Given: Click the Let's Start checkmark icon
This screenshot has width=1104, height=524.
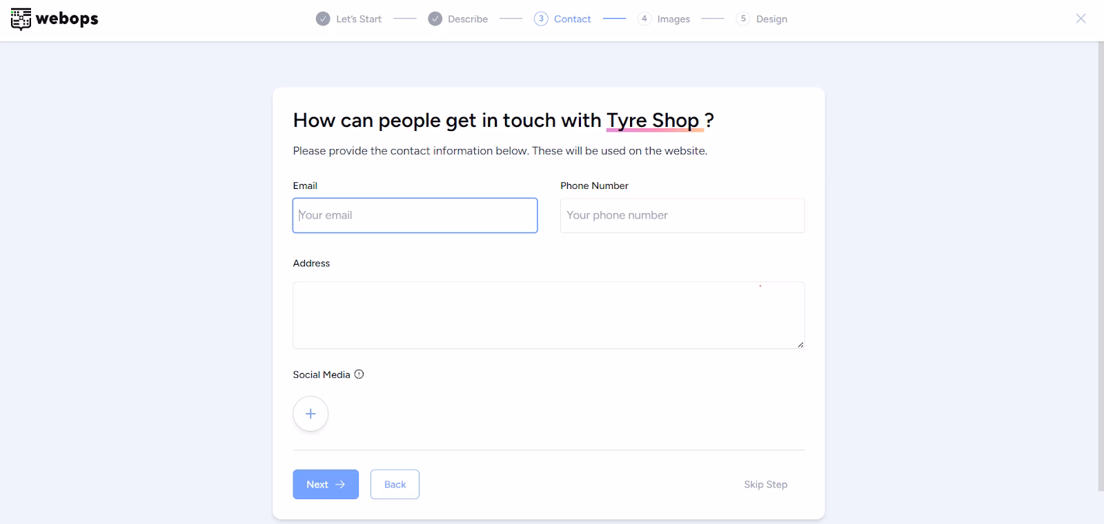Looking at the screenshot, I should [x=323, y=19].
